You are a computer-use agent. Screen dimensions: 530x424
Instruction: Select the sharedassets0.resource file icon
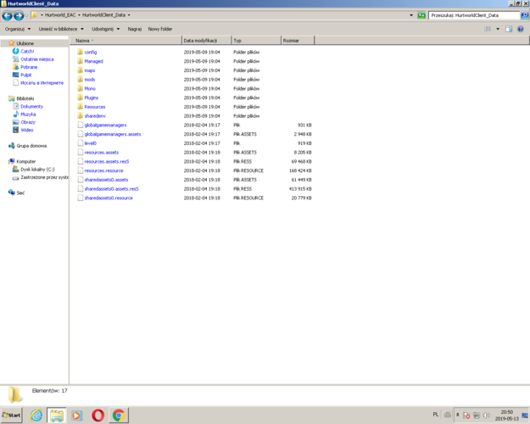(x=80, y=198)
